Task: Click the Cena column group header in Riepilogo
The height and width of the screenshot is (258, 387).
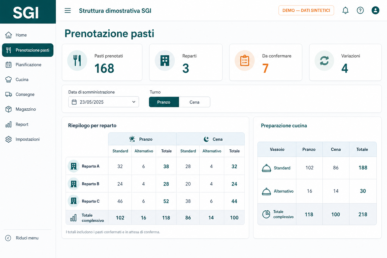Action: 210,139
